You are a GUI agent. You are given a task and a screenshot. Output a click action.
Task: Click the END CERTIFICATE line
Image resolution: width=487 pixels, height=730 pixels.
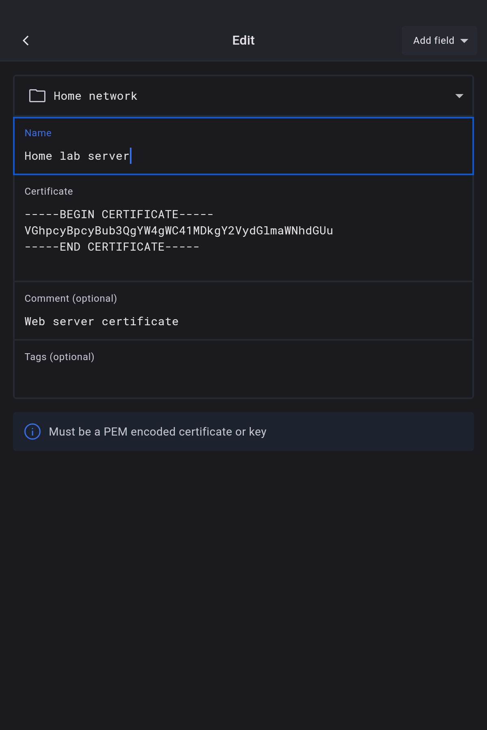112,247
